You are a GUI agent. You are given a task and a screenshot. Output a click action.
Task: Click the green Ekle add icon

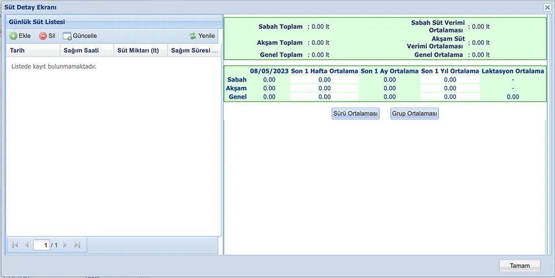point(13,36)
